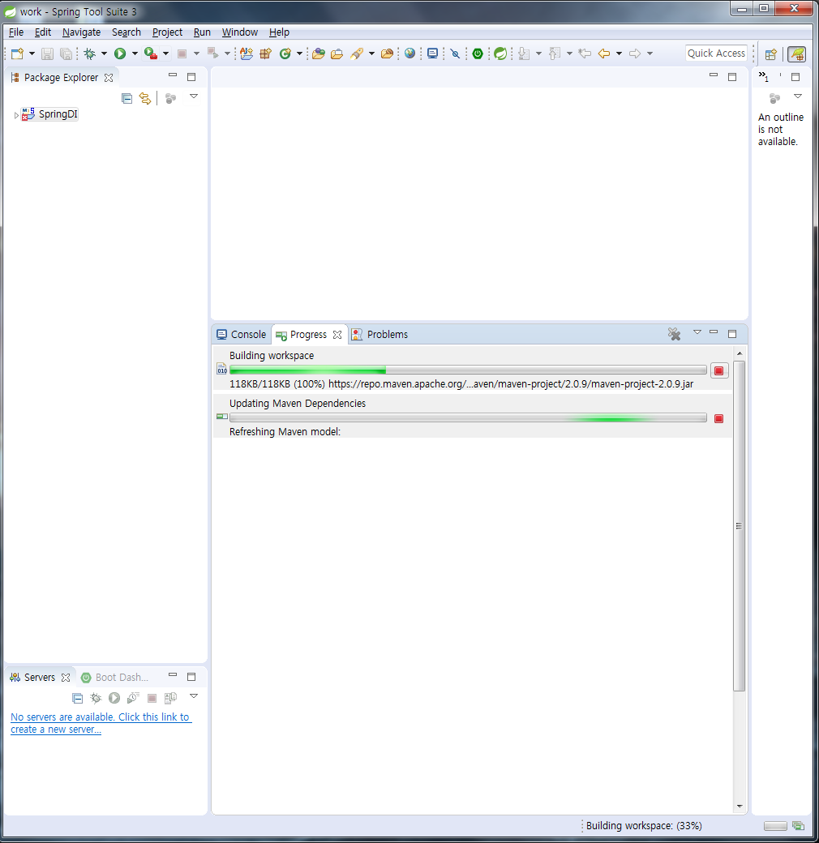Close the Progress tab
The width and height of the screenshot is (819, 843).
coord(337,335)
